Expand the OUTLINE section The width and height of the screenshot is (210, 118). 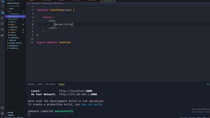(x=10, y=112)
